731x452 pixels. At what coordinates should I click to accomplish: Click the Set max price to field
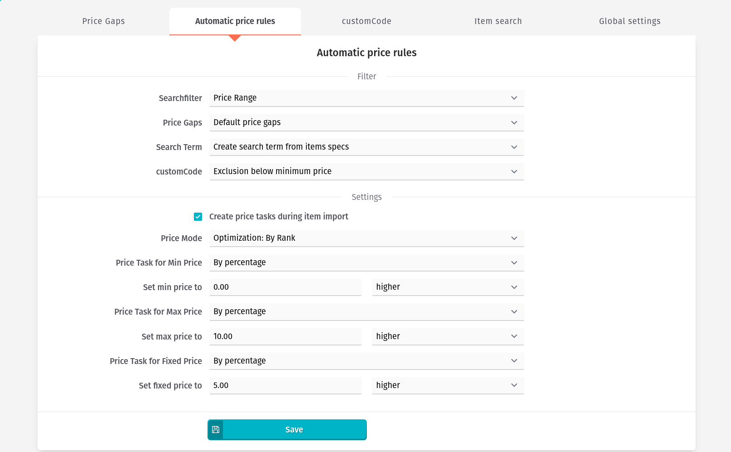tap(285, 336)
